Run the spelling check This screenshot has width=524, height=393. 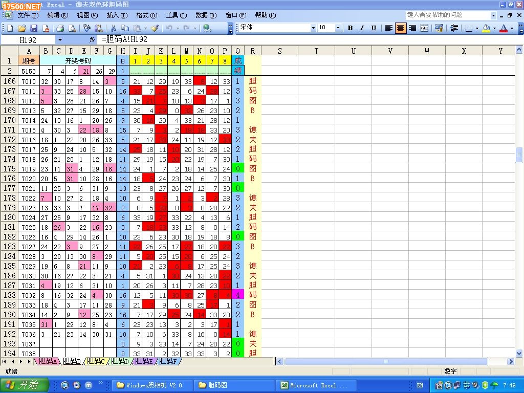(86, 28)
